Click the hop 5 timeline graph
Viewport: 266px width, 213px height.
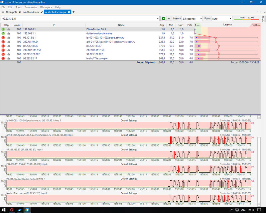click(129, 155)
